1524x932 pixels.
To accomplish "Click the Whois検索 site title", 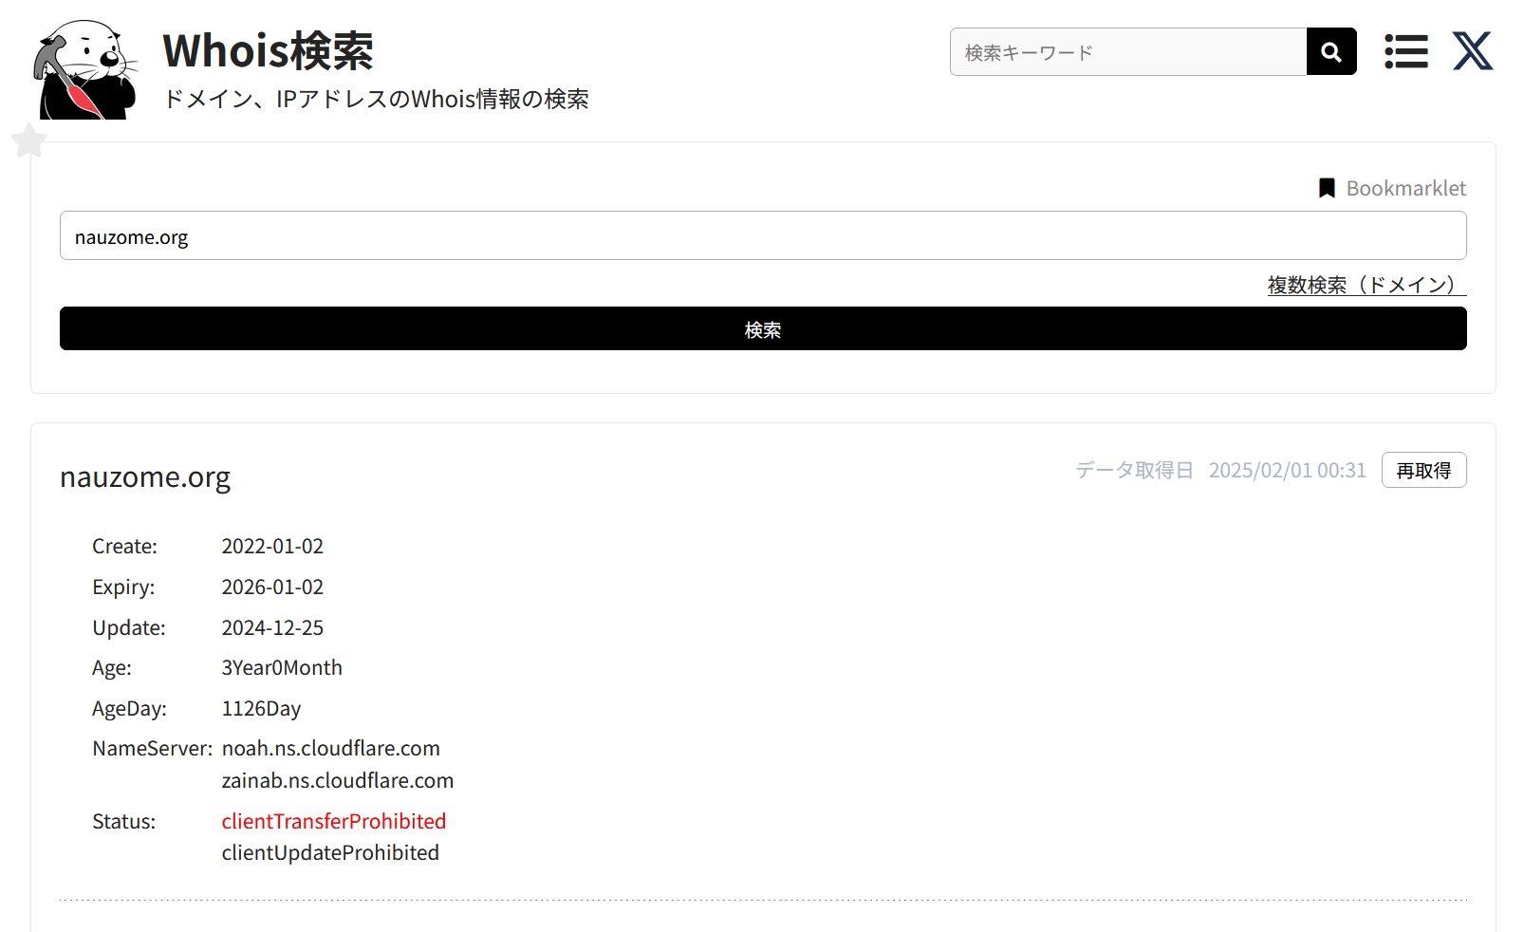I will 268,50.
